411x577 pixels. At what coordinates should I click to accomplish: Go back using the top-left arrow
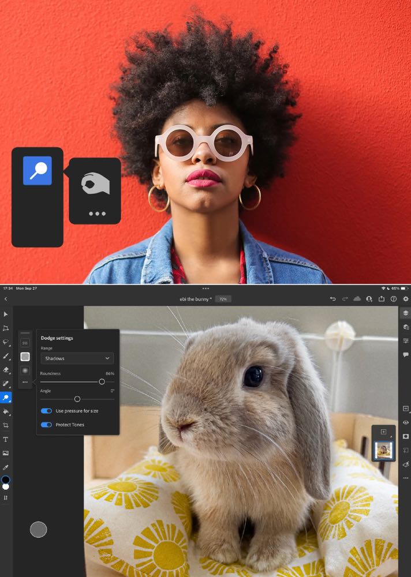6,299
